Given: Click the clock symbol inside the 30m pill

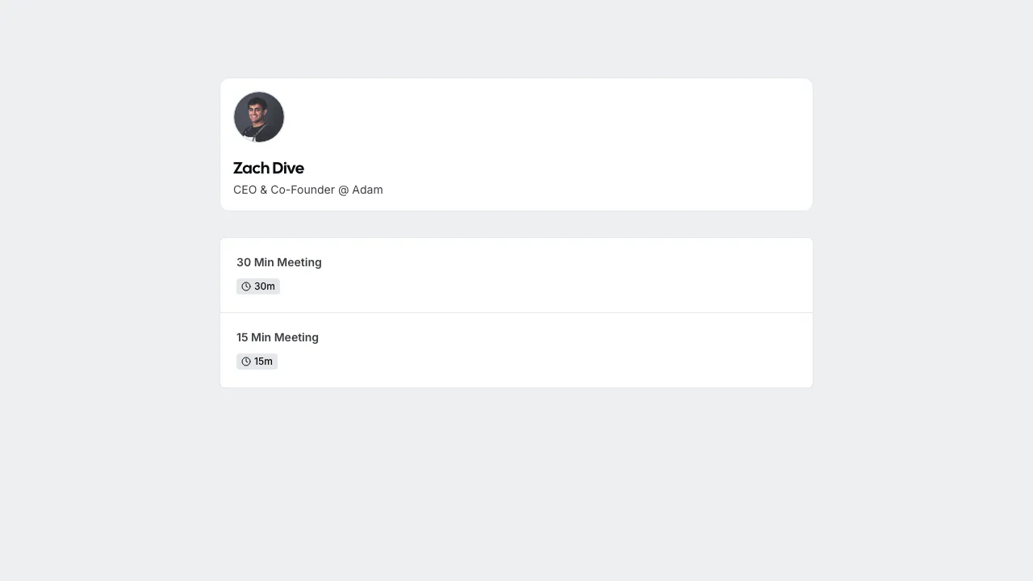Looking at the screenshot, I should point(246,286).
